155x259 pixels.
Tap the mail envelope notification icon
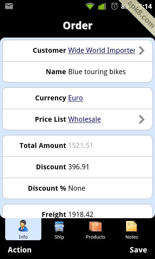coord(9,6)
